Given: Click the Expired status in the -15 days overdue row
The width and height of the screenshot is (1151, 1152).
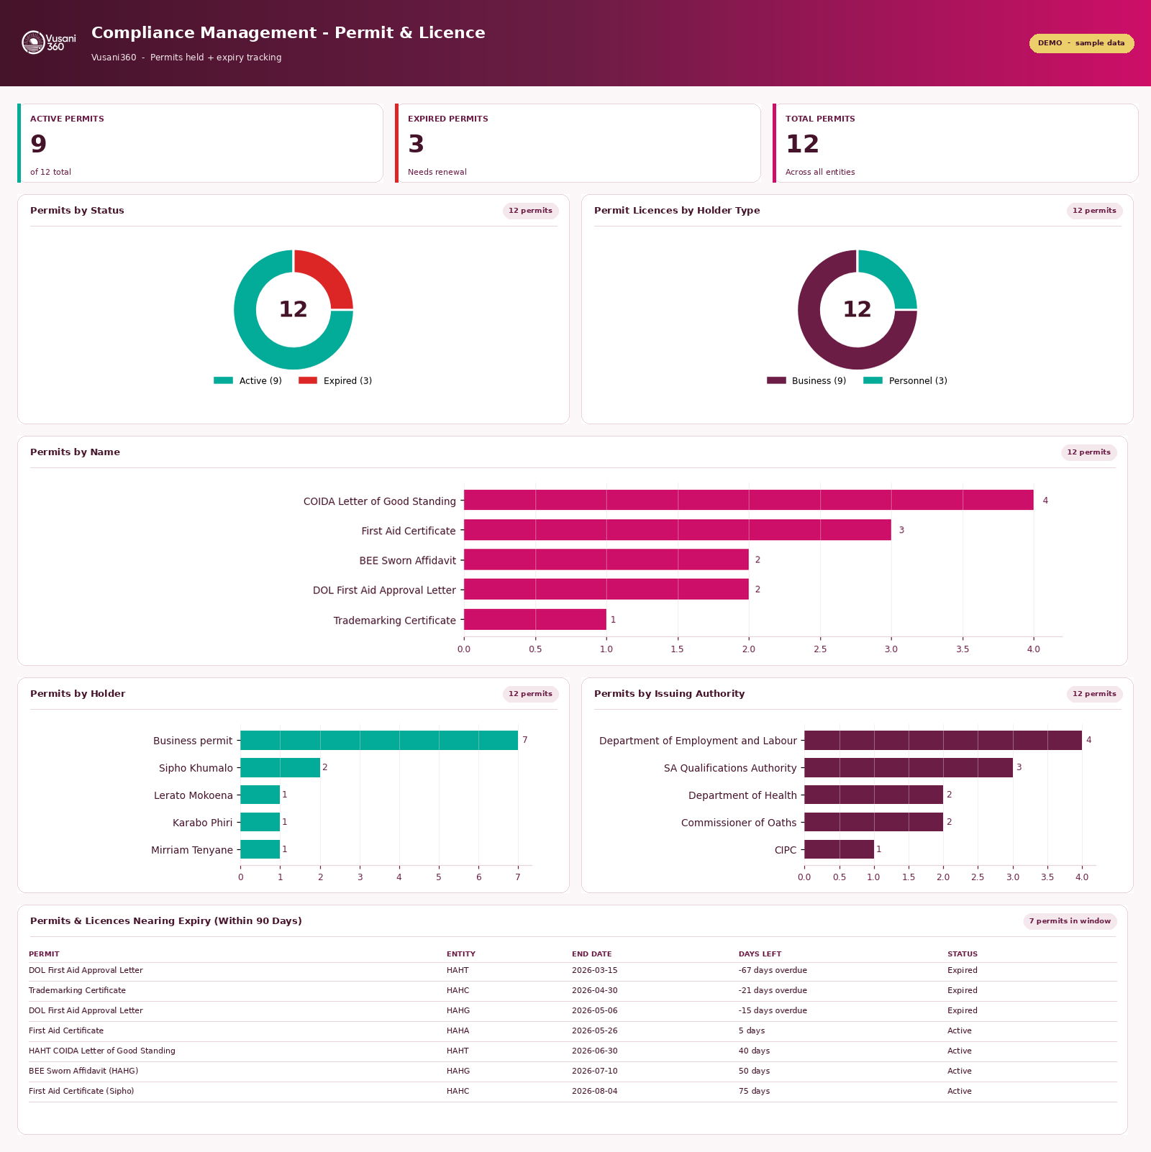Looking at the screenshot, I should click(963, 1011).
